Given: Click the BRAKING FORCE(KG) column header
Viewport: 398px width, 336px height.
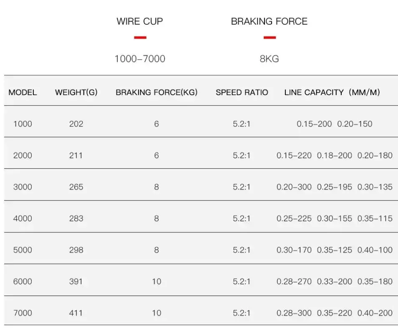Looking at the screenshot, I should tap(156, 92).
